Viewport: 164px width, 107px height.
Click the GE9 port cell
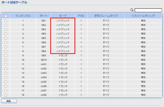pos(44,56)
